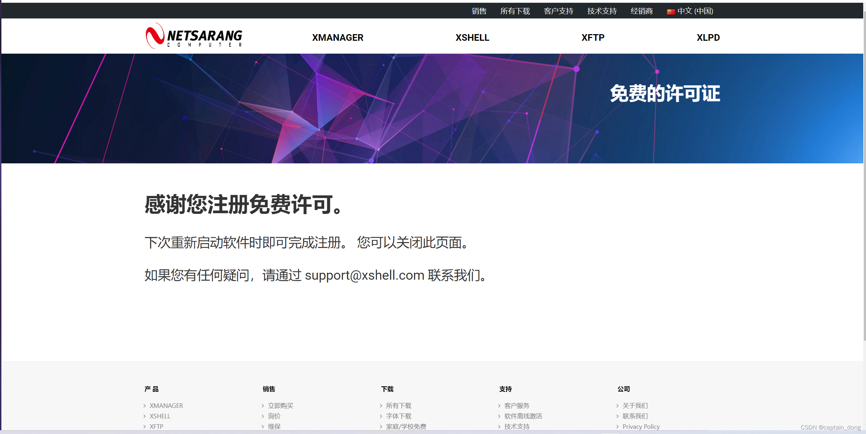This screenshot has width=866, height=434.
Task: Open the Privacy Policy footer link
Action: 641,426
